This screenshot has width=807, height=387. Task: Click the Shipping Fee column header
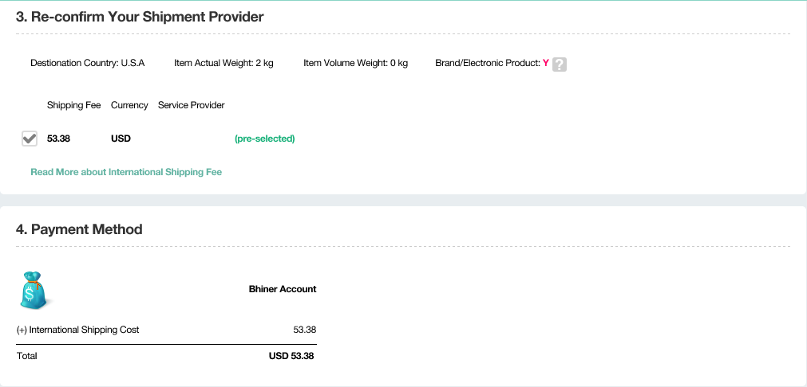pos(74,105)
